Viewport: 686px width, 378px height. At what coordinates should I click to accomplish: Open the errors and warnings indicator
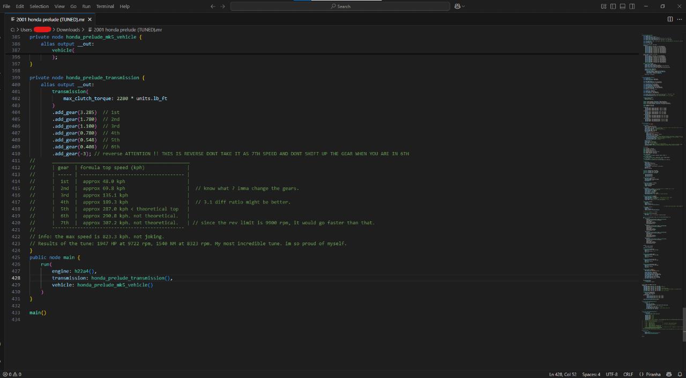(12, 374)
